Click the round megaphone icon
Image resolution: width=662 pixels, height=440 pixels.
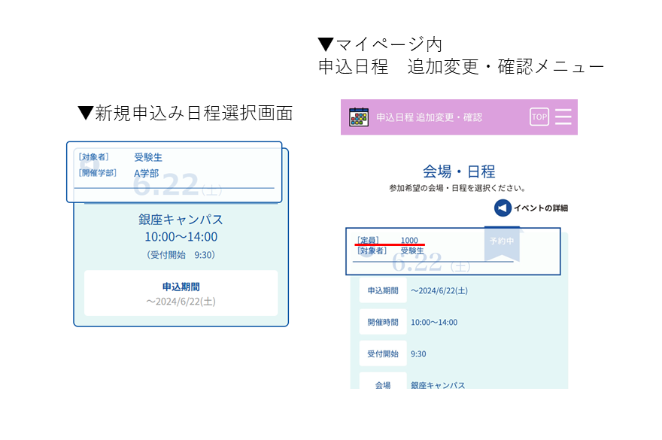pos(503,208)
